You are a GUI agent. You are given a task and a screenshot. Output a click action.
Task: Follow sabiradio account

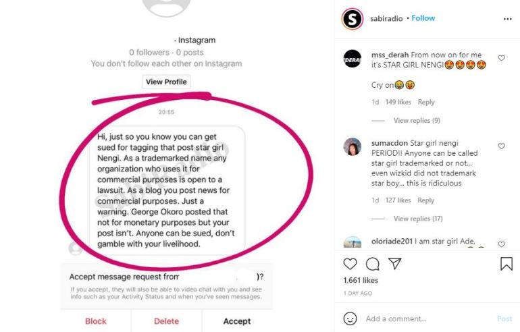point(423,18)
